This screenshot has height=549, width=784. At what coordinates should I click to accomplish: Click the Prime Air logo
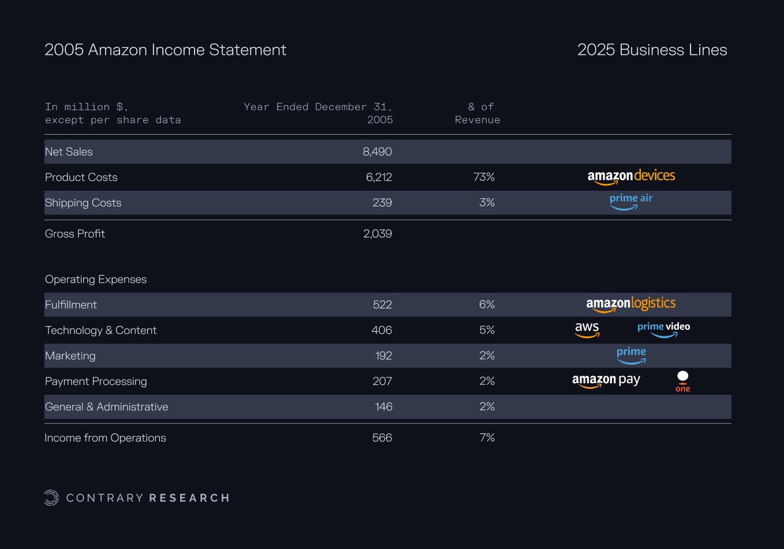pyautogui.click(x=631, y=201)
